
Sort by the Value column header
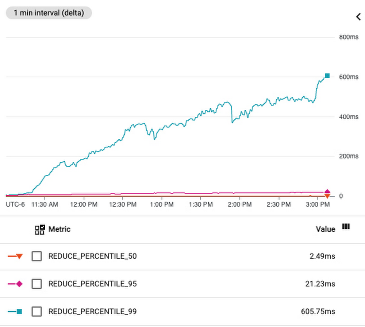pyautogui.click(x=325, y=229)
